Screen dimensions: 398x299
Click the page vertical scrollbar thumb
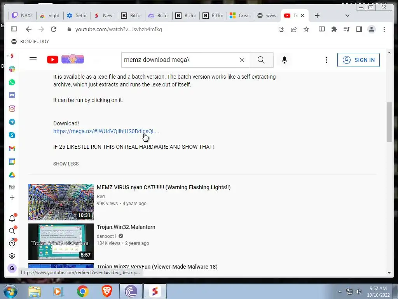click(389, 122)
